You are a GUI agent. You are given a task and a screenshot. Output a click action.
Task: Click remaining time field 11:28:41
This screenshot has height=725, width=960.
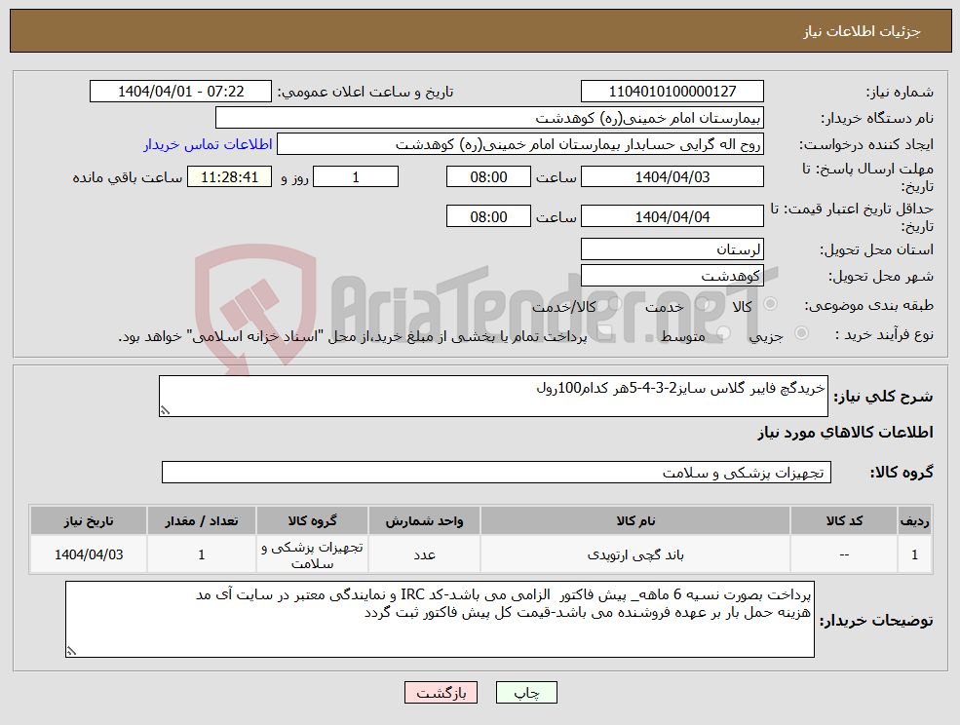(x=230, y=177)
